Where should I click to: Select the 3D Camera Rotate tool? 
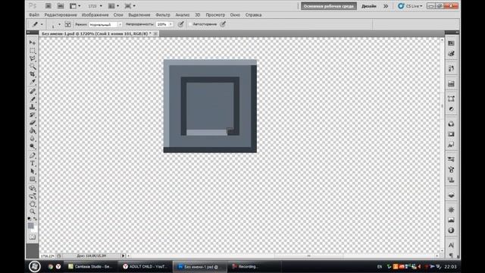[32, 196]
